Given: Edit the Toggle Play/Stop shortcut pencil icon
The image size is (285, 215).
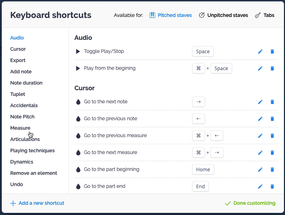Looking at the screenshot, I should coord(260,51).
